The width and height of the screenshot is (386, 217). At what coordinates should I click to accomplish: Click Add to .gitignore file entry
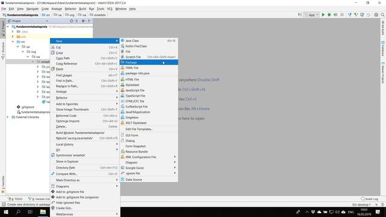click(x=84, y=192)
